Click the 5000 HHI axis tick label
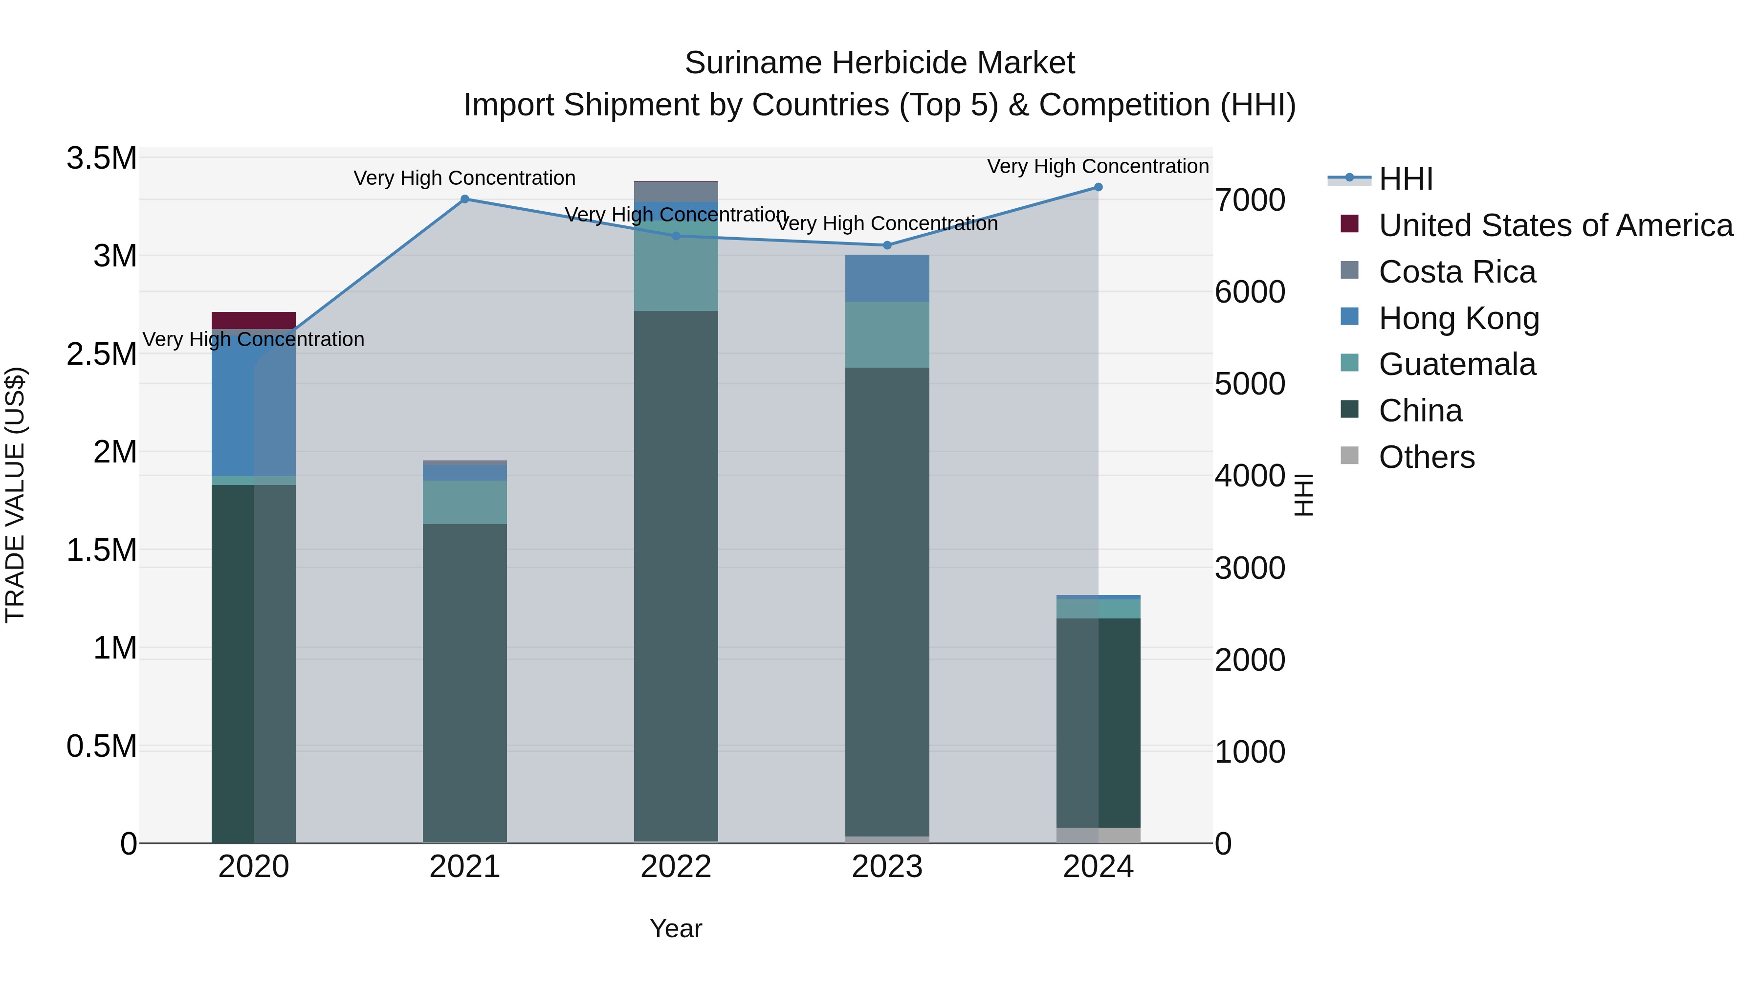The height and width of the screenshot is (990, 1760). click(x=1250, y=384)
